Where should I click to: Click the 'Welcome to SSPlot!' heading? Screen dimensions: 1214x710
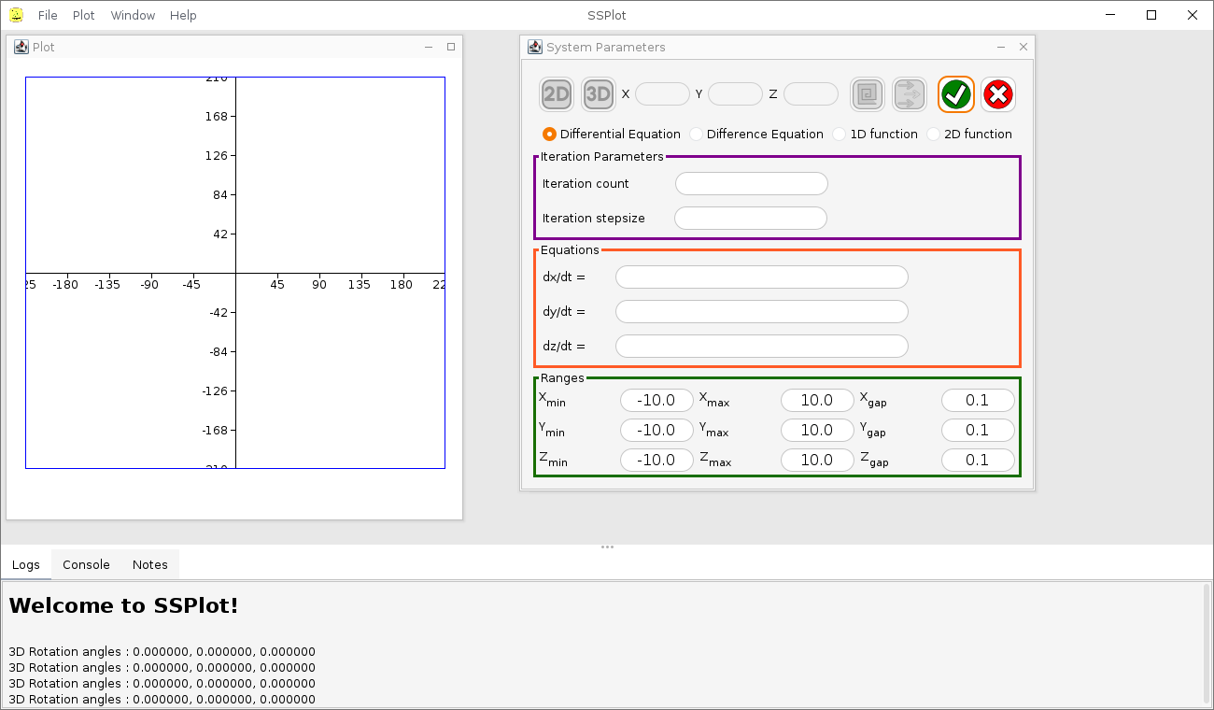(x=123, y=605)
